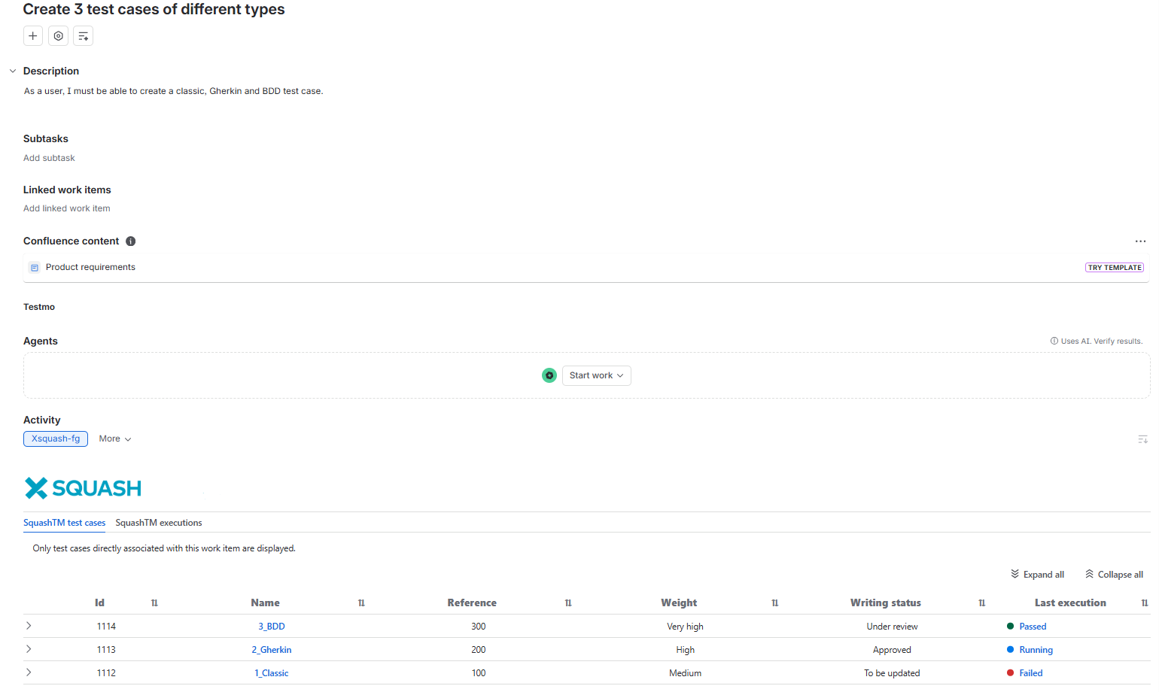This screenshot has height=692, width=1159.
Task: Open the 2_Gherkin test case link
Action: tap(272, 650)
